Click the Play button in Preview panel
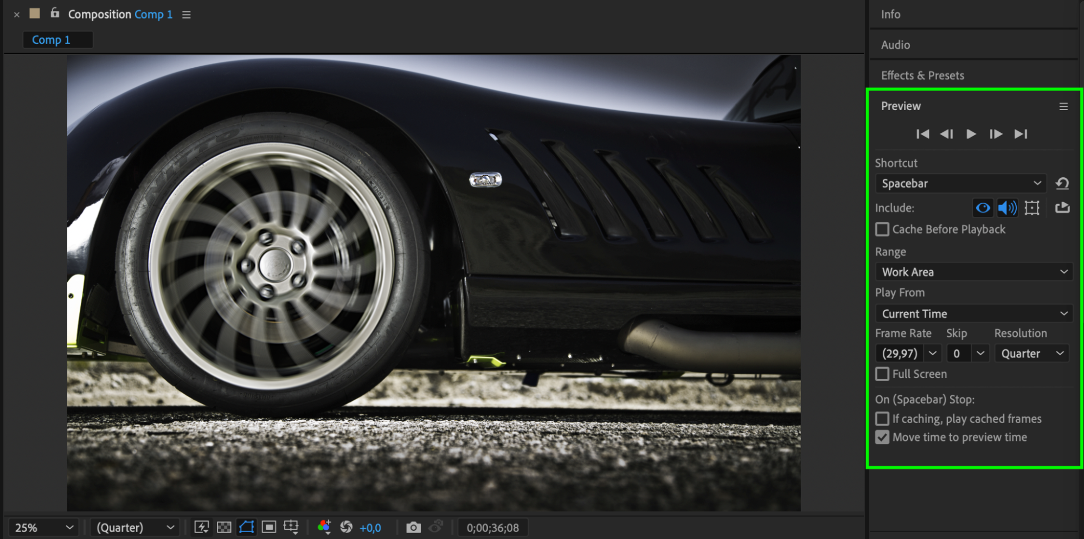Screen dimensions: 1084x539 click(x=971, y=134)
